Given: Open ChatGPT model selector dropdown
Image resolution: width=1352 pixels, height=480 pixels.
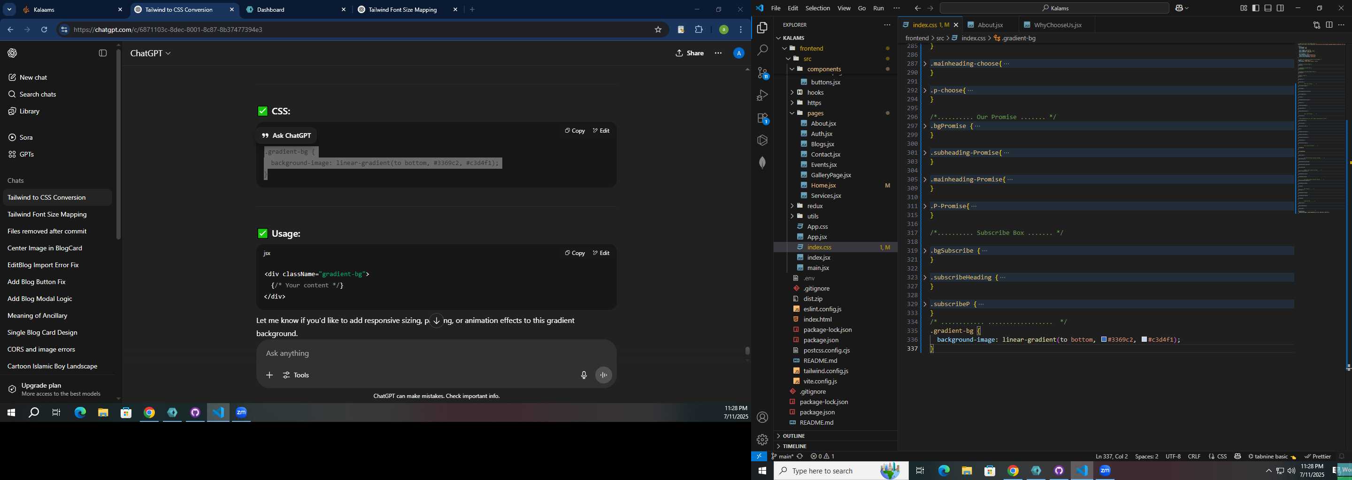Looking at the screenshot, I should click(151, 53).
